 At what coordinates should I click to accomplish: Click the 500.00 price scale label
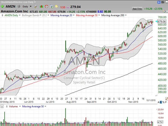(x=162, y=59)
